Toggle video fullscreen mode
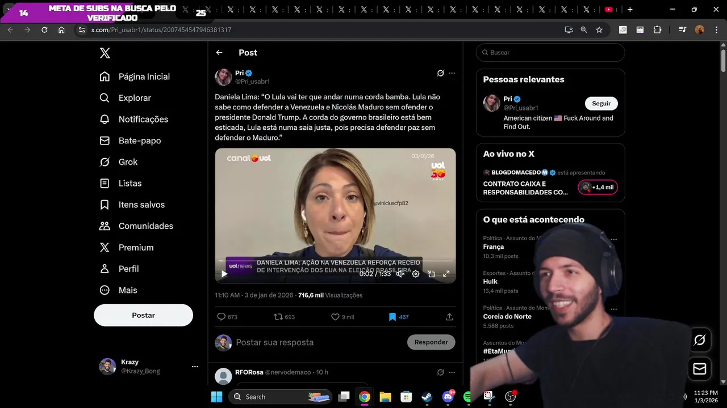Image resolution: width=727 pixels, height=408 pixels. 446,274
